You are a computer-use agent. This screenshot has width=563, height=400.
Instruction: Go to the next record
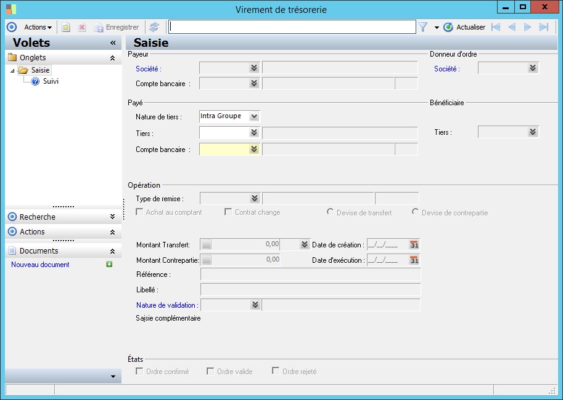[x=527, y=27]
